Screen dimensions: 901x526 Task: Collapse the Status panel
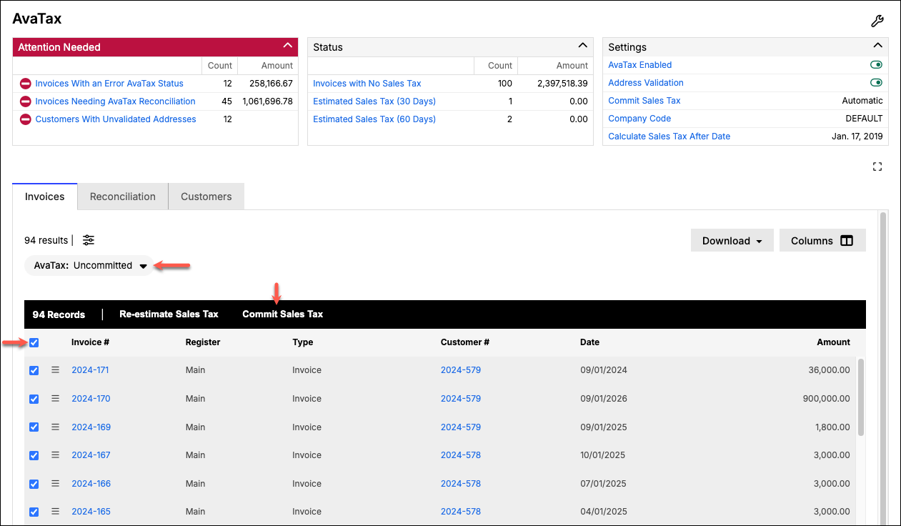tap(583, 46)
